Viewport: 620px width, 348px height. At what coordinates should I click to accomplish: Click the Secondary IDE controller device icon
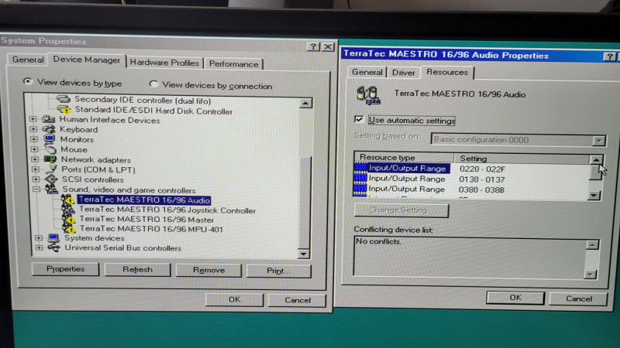(63, 99)
